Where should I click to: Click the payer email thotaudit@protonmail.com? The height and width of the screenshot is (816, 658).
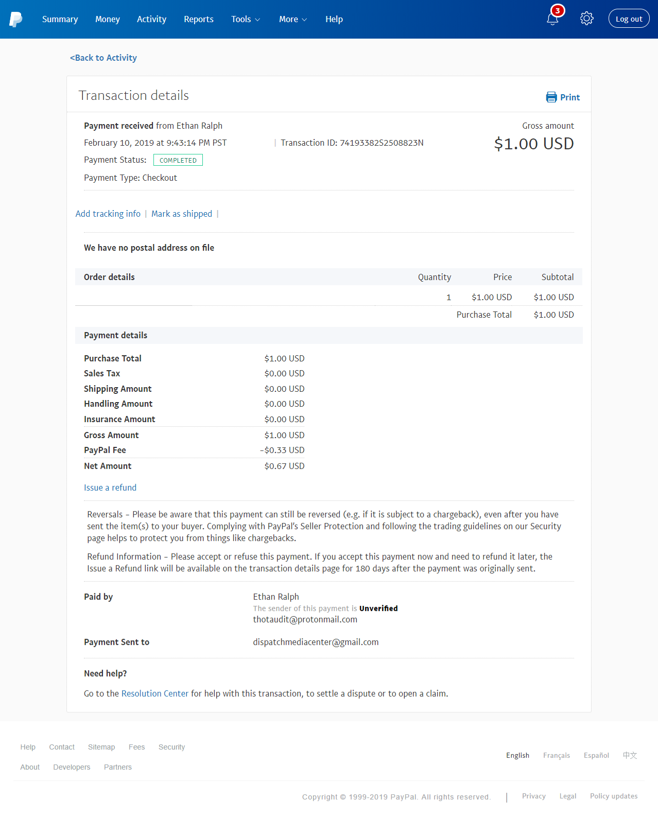click(305, 619)
